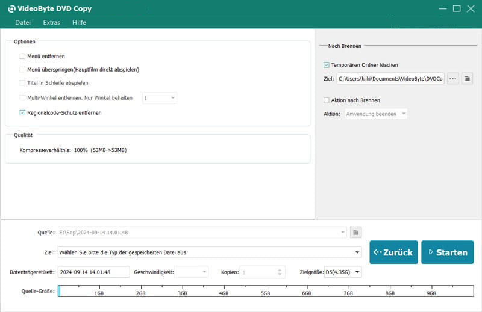Click the Qualität group label
This screenshot has width=482, height=312.
point(23,135)
